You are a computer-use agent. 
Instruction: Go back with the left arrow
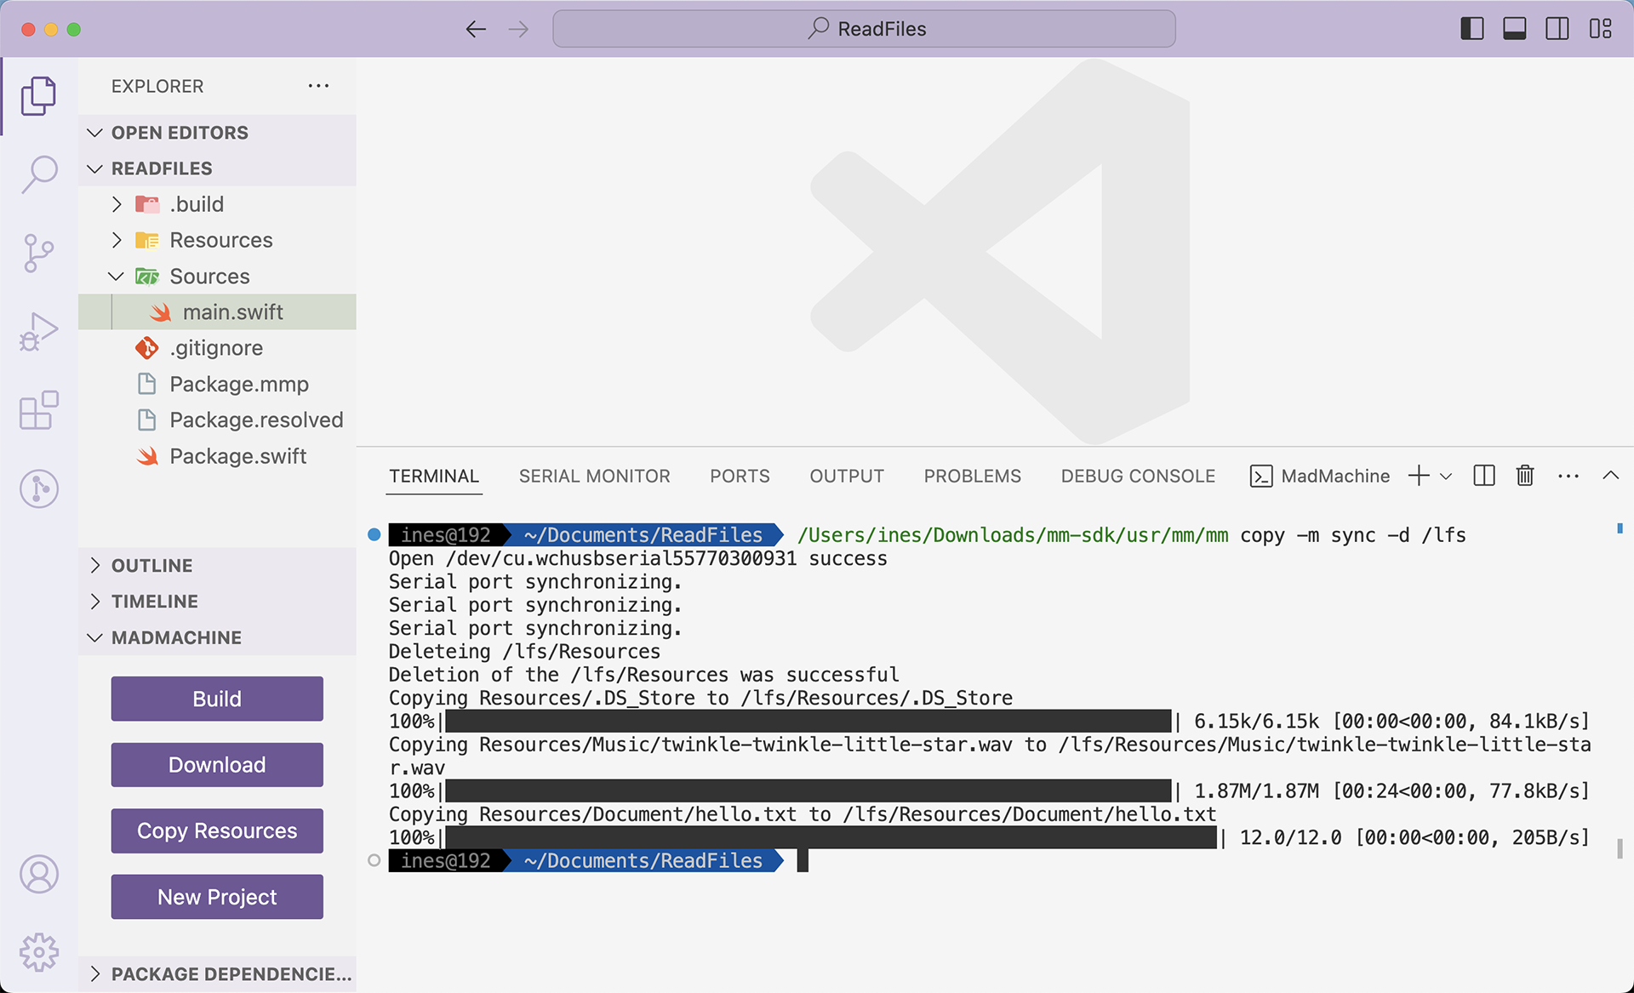(476, 29)
